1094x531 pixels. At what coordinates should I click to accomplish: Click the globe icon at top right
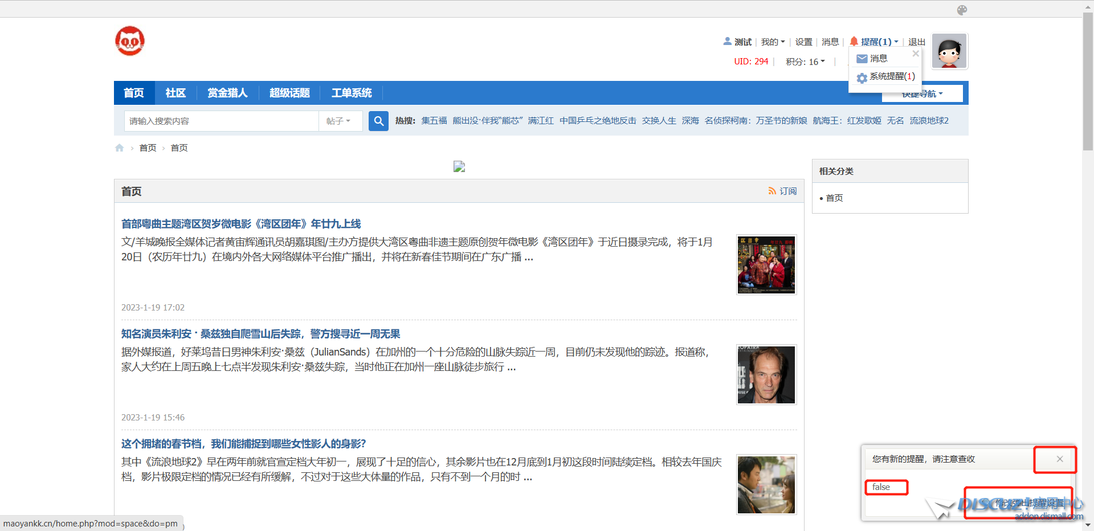click(x=962, y=10)
